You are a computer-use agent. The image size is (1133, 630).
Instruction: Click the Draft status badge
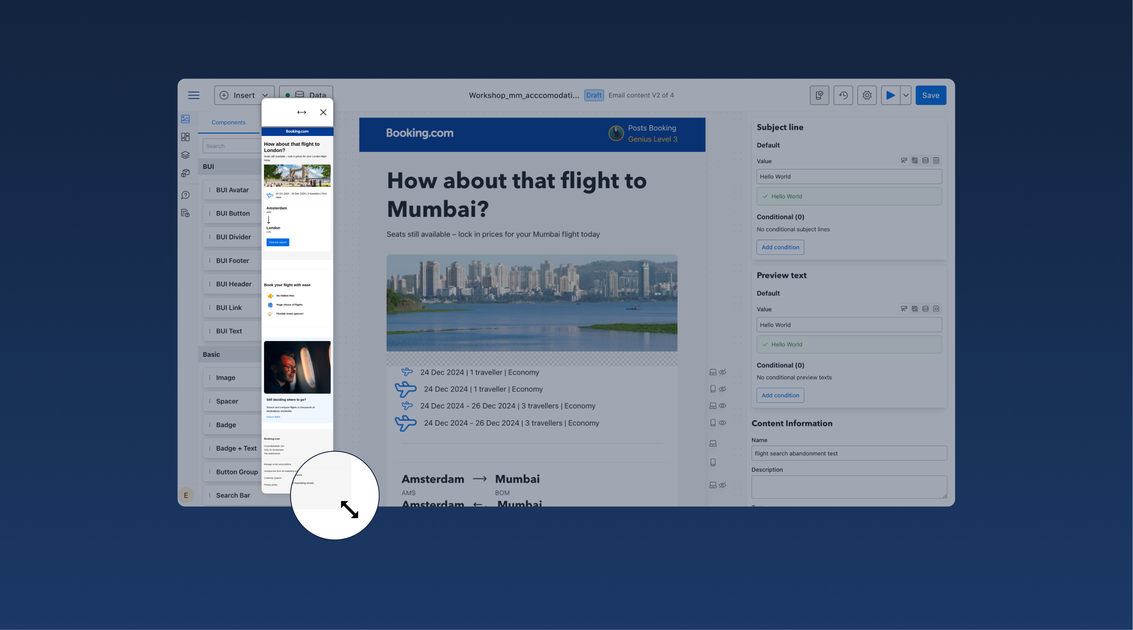594,95
